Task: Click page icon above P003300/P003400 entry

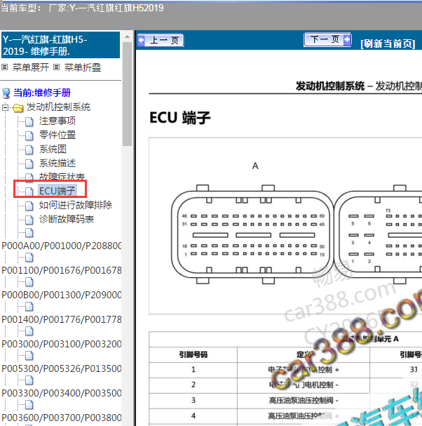Action: tap(29, 380)
